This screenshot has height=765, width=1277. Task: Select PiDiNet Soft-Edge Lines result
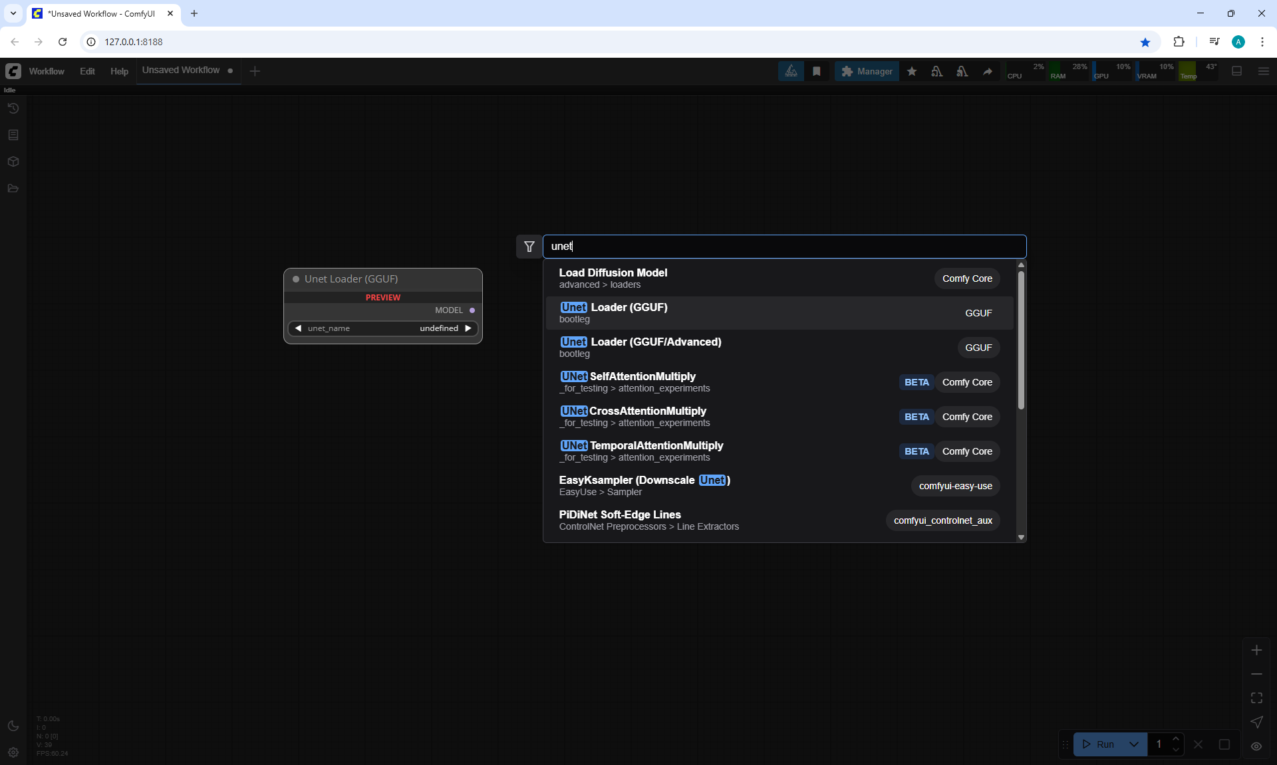tap(780, 520)
